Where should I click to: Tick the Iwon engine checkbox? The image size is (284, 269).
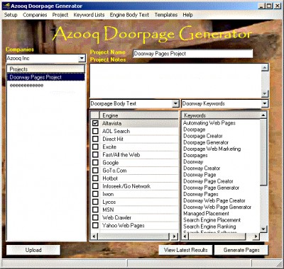(x=95, y=194)
